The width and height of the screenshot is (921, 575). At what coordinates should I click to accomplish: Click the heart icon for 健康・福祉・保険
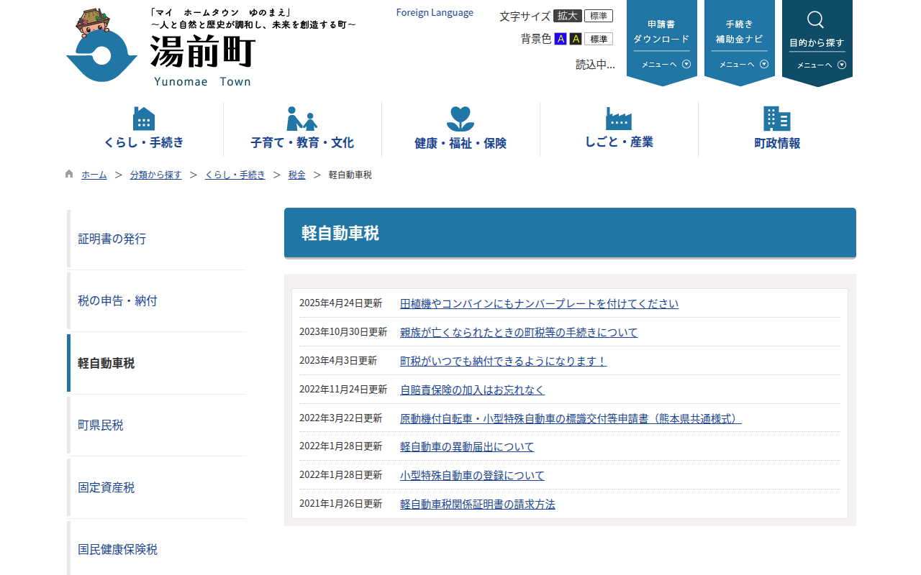tap(460, 115)
